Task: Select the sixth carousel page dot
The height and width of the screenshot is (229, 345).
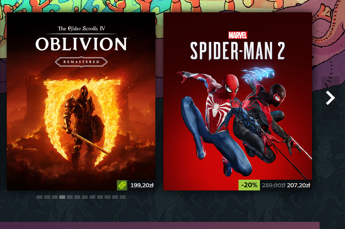Action: click(77, 197)
